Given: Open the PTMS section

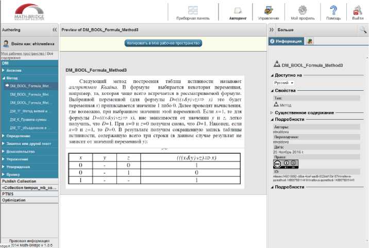Looking at the screenshot, I should pyautogui.click(x=29, y=194).
